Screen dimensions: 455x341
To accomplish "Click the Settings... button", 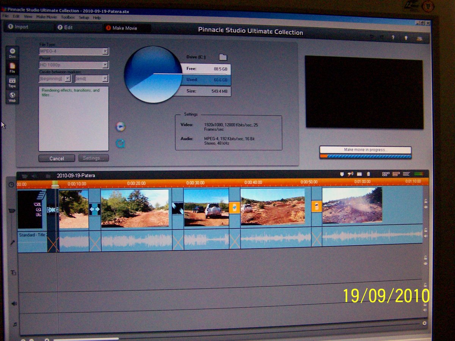I will pyautogui.click(x=93, y=158).
